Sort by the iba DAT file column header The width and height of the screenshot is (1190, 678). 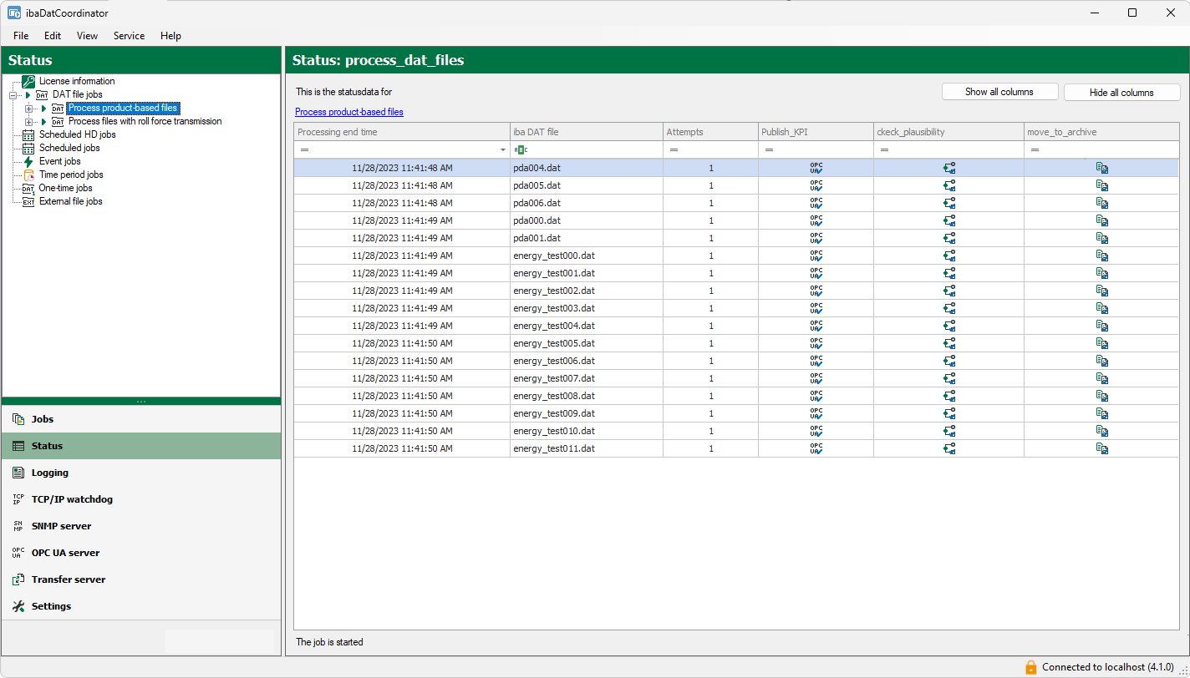[587, 132]
